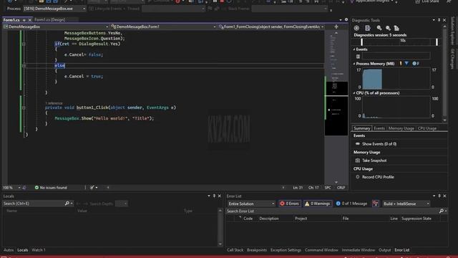Collapse the CPU (% of all processors) section
Screen dimensions: 458x258
(354, 93)
